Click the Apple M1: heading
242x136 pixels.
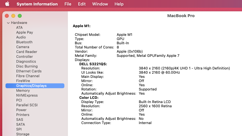pyautogui.click(x=82, y=26)
